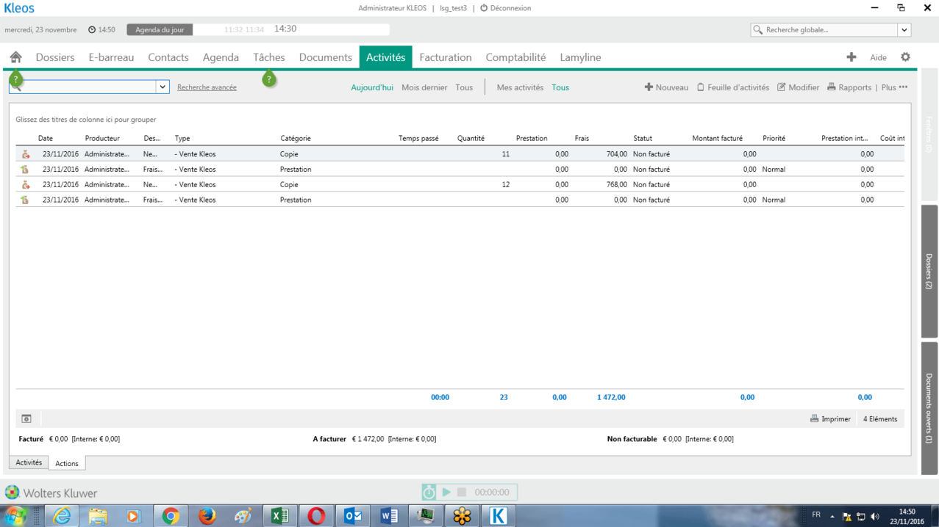Click Nouveau to create an activity
The image size is (939, 527).
tap(666, 87)
